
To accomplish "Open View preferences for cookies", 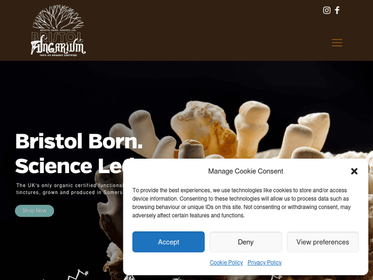I will [323, 242].
